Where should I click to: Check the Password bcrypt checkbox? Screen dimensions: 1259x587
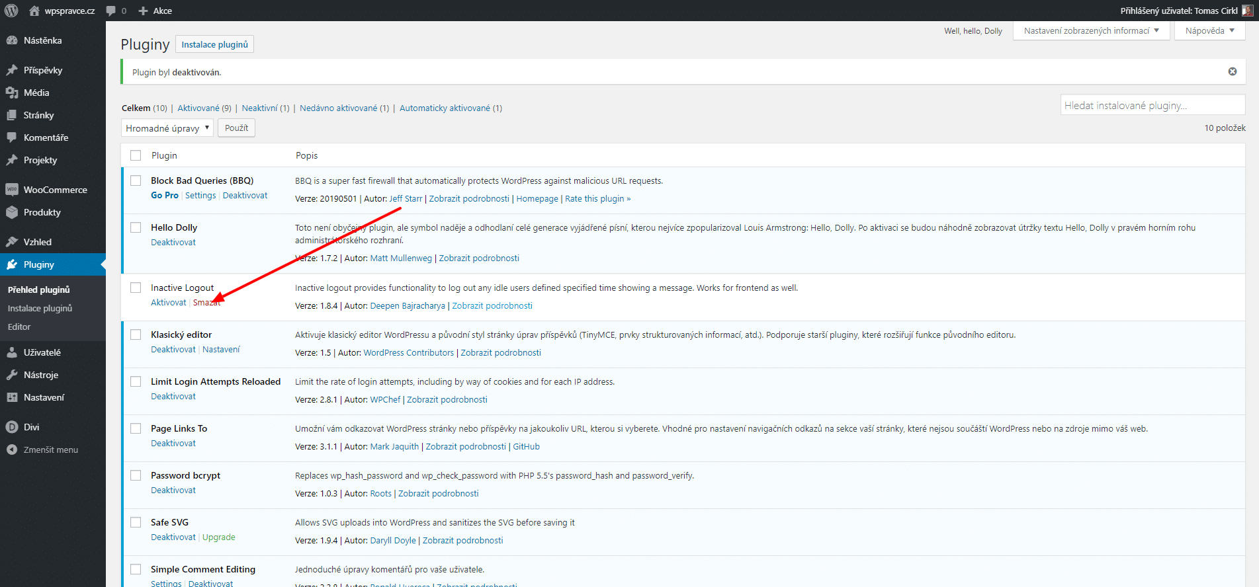[136, 475]
